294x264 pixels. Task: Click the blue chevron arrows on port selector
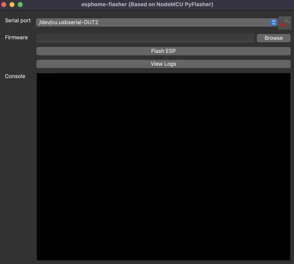[274, 23]
